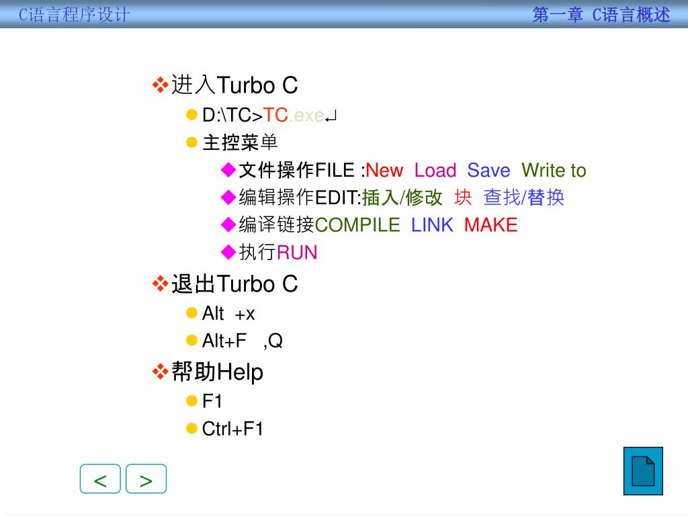Click the blue word Save
Image resolution: width=688 pixels, height=516 pixels.
coord(489,170)
